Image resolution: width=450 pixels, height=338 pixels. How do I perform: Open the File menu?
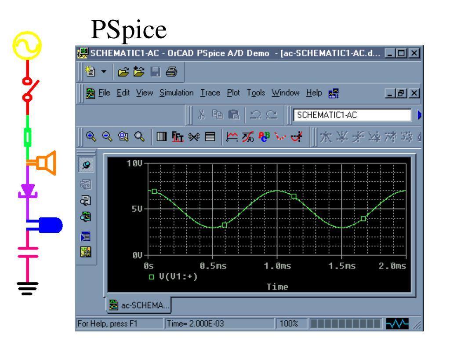[x=104, y=93]
